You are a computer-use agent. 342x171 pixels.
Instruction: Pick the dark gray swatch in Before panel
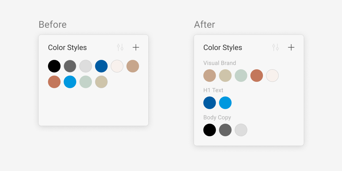(x=70, y=66)
